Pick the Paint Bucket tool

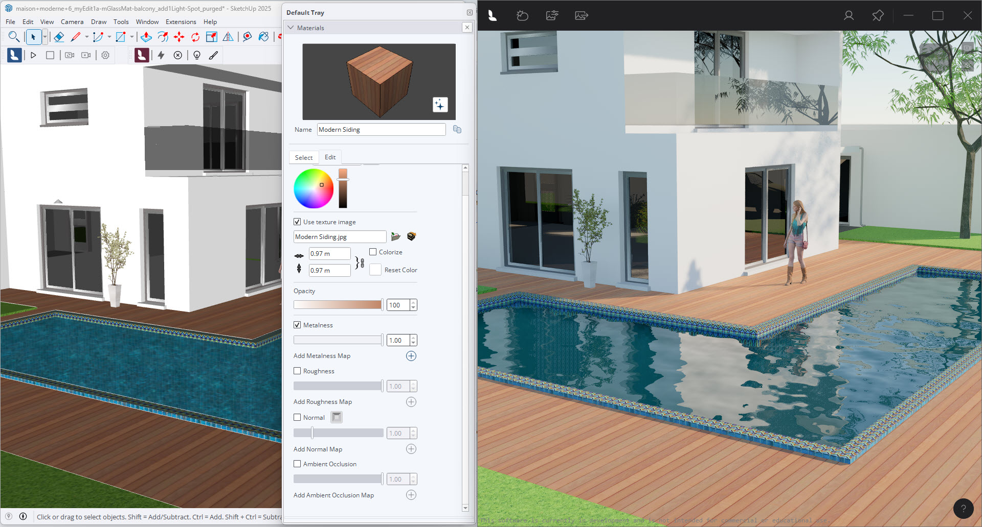coord(263,37)
